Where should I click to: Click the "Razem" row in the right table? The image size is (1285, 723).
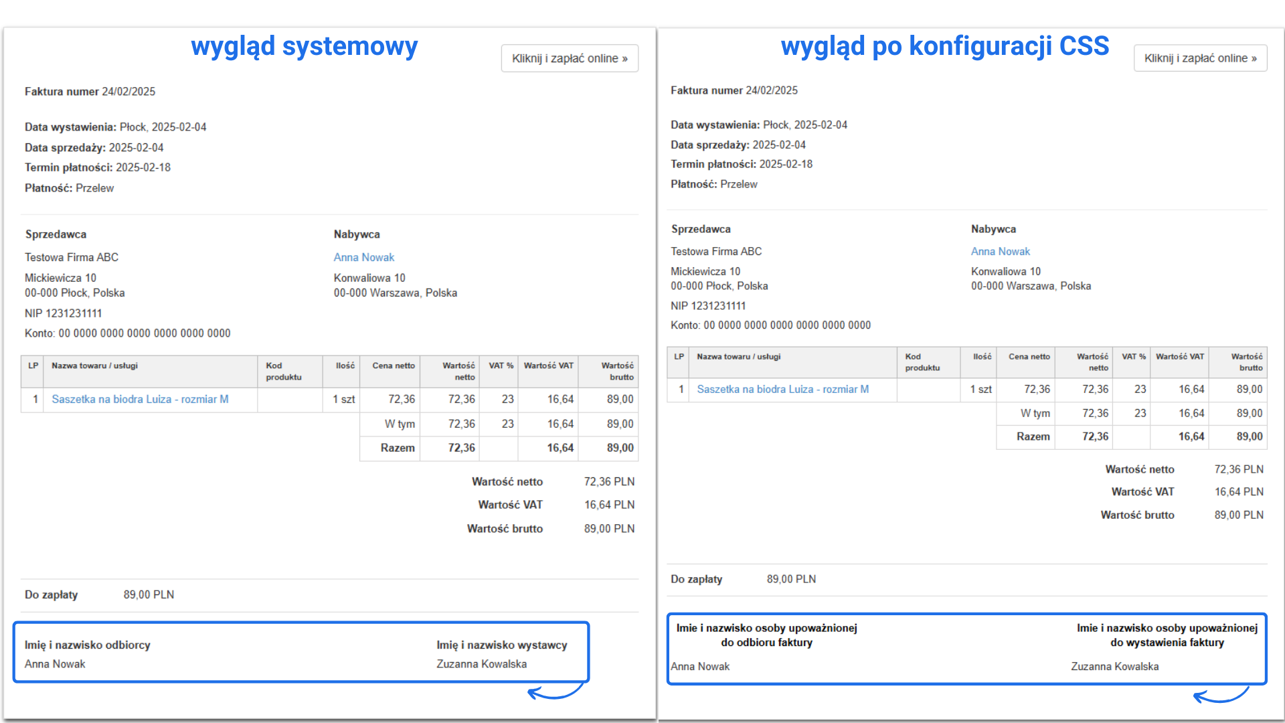pyautogui.click(x=1032, y=436)
